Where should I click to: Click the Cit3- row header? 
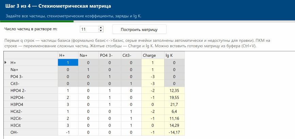pos(31,83)
